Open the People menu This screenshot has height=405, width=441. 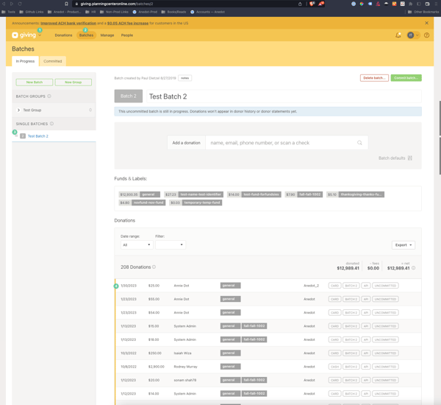tap(127, 35)
